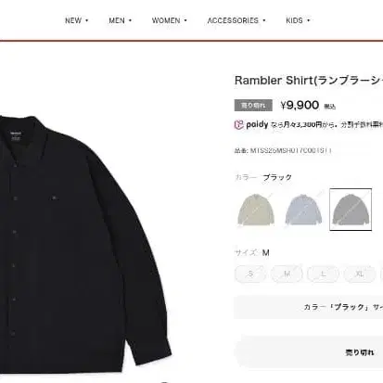The image size is (383, 383).
Task: Choose size S option
Action: click(250, 274)
